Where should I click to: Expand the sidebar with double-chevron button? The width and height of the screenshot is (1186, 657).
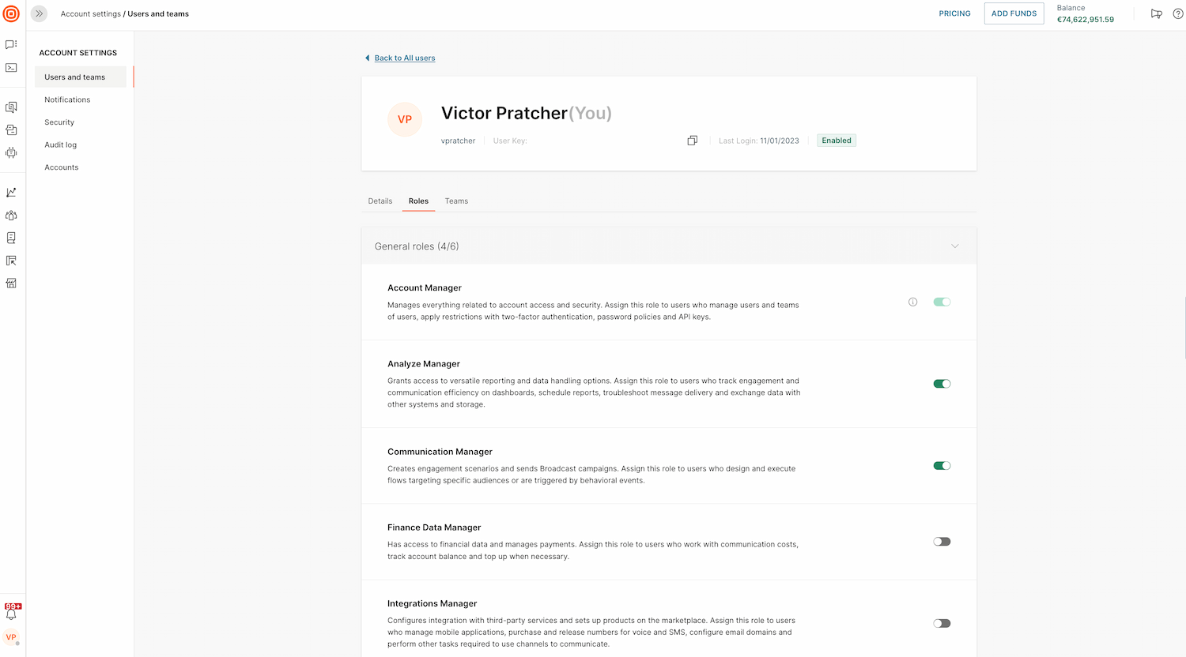tap(39, 14)
